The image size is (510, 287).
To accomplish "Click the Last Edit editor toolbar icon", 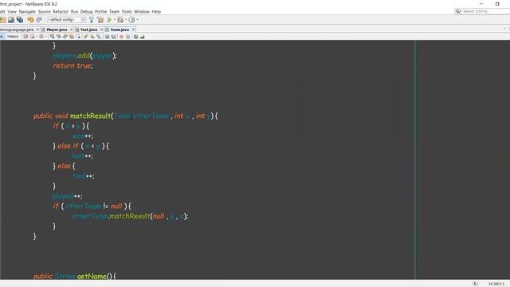I will (25, 37).
